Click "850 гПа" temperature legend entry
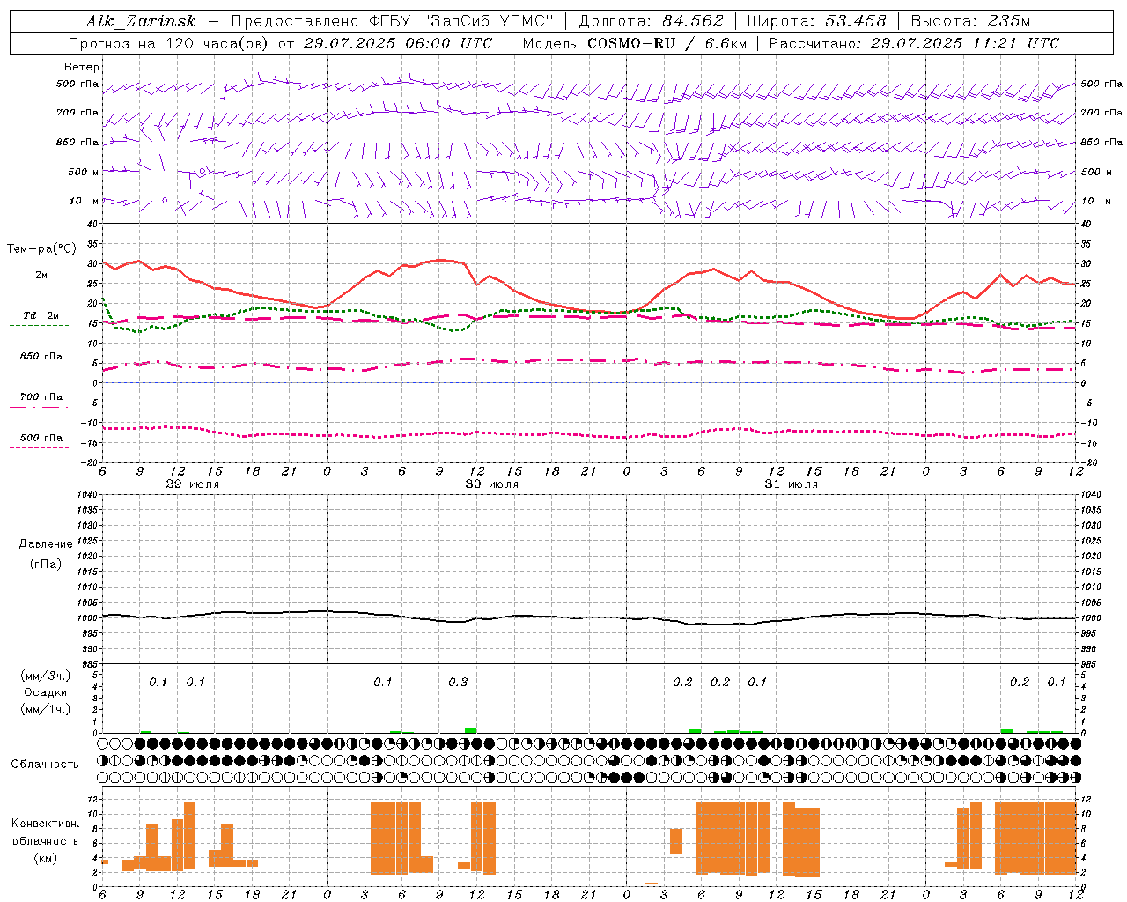Viewport: 1127px width, 902px height. [41, 357]
